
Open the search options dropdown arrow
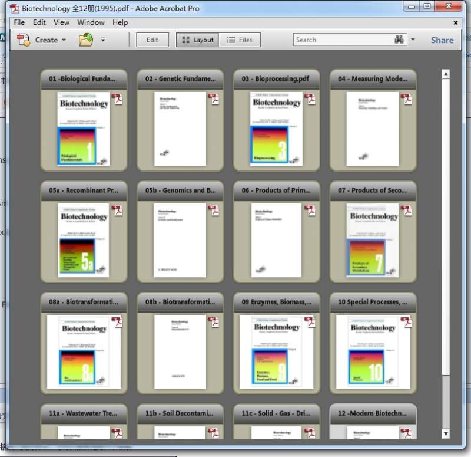pos(413,40)
